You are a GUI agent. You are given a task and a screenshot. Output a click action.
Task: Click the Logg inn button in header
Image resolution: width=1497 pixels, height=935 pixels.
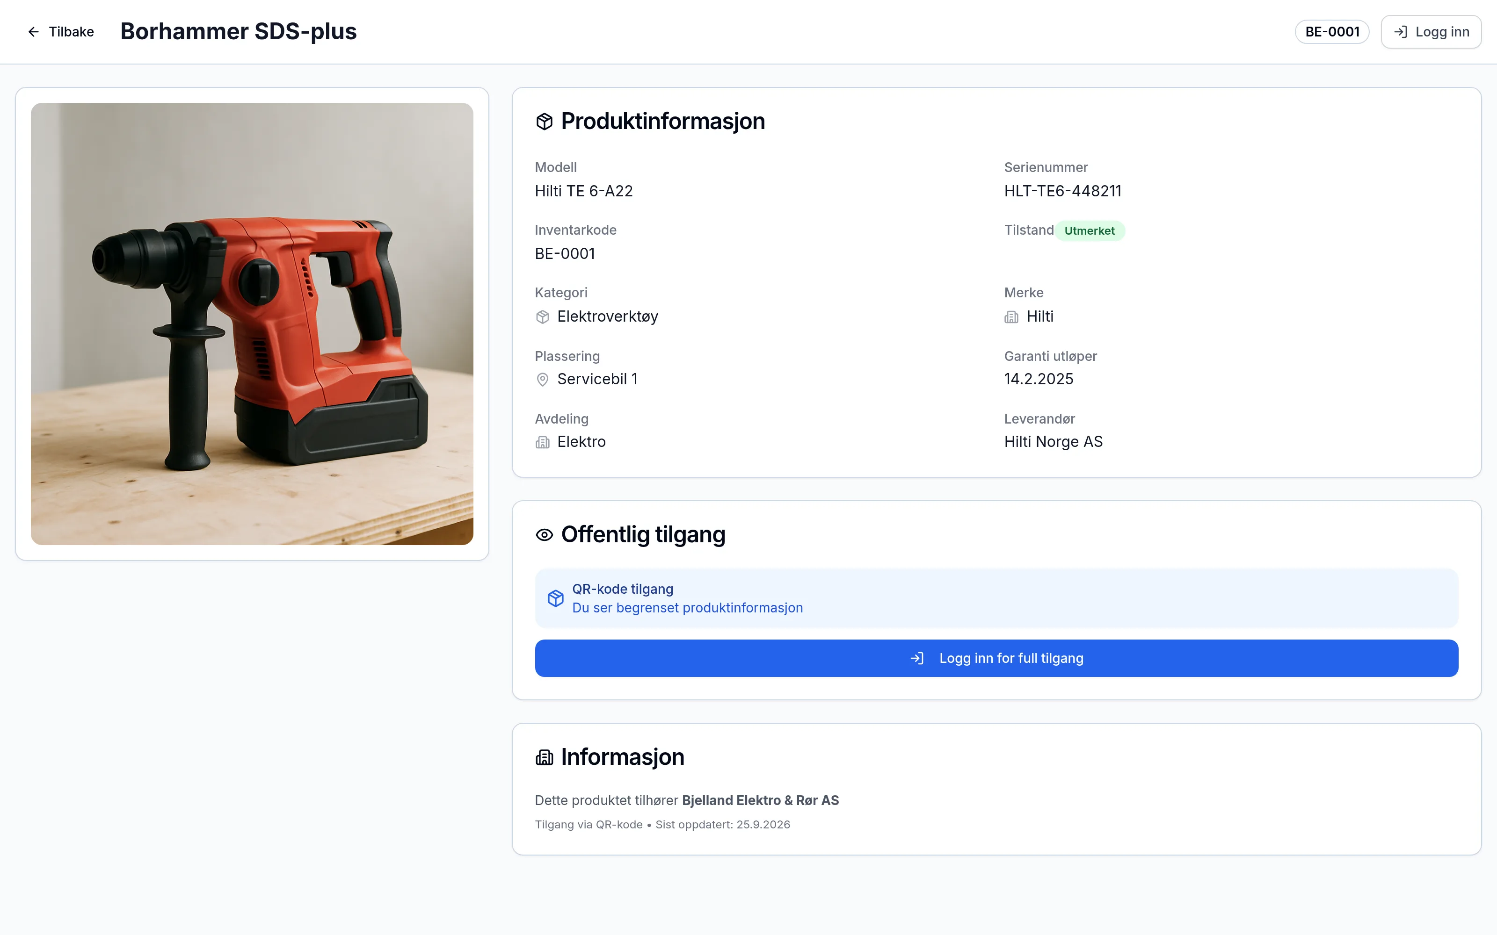tap(1431, 31)
